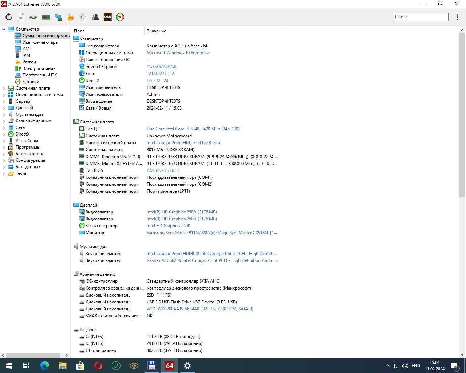Open the OSD panel icon
The height and width of the screenshot is (373, 466).
(x=108, y=17)
